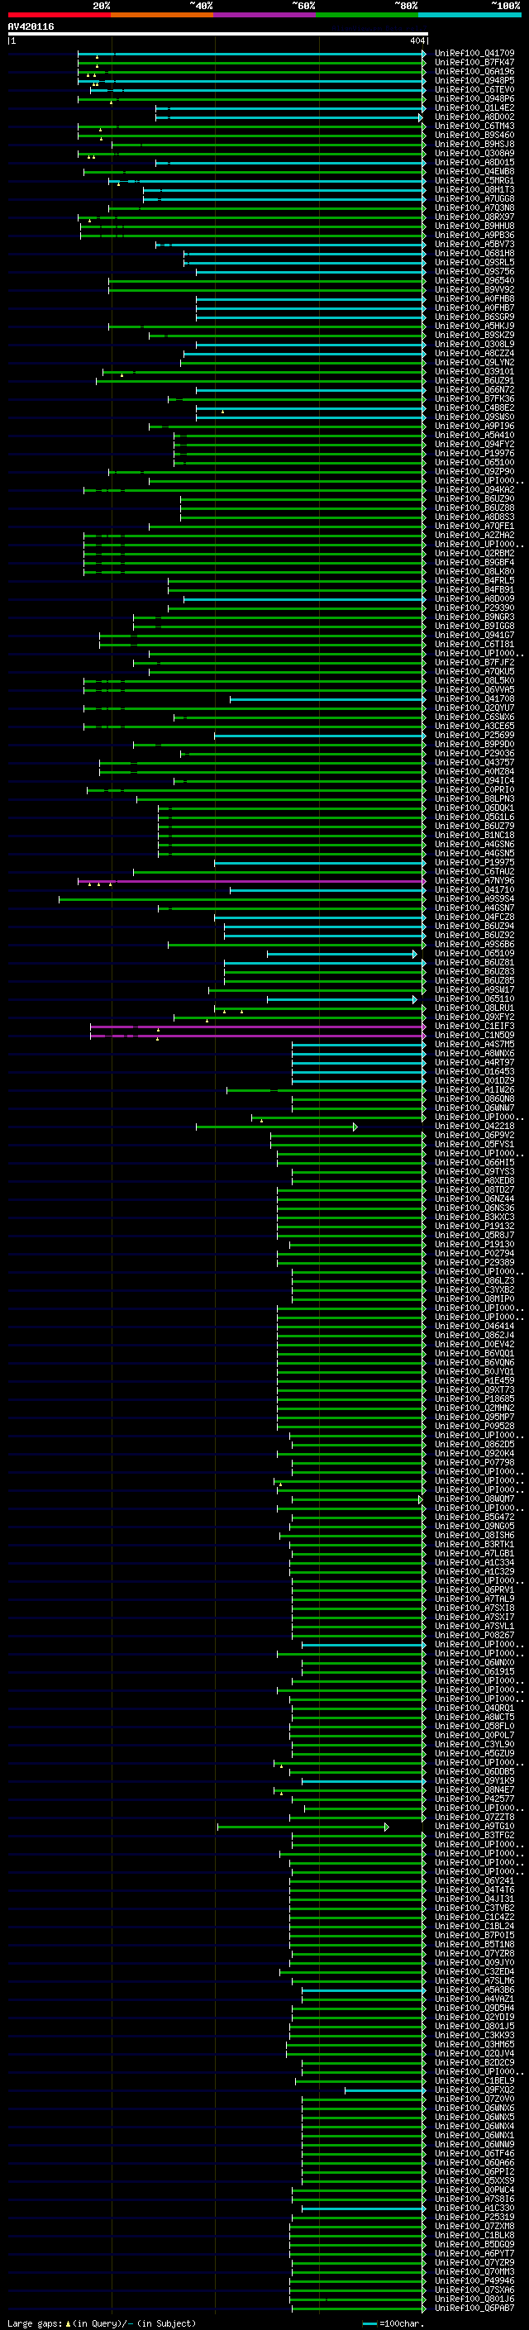The height and width of the screenshot is (2330, 529).
Task: Open hit UniRef100_Q948P5
Action: (474, 80)
